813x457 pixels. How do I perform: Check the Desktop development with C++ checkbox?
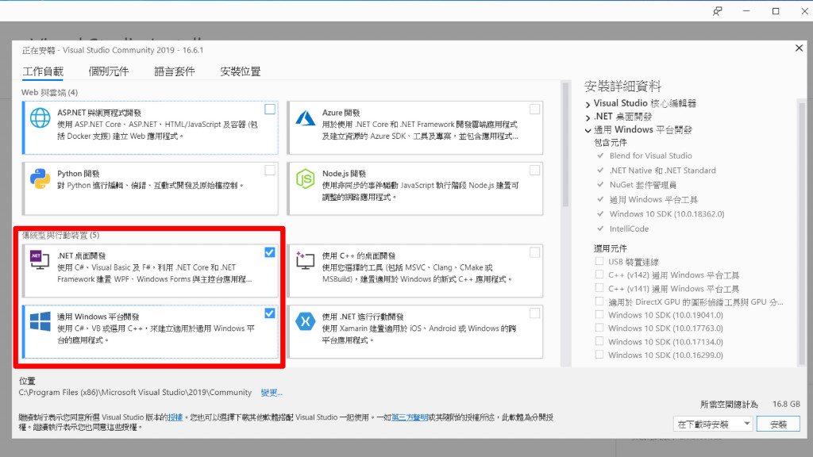coord(534,252)
